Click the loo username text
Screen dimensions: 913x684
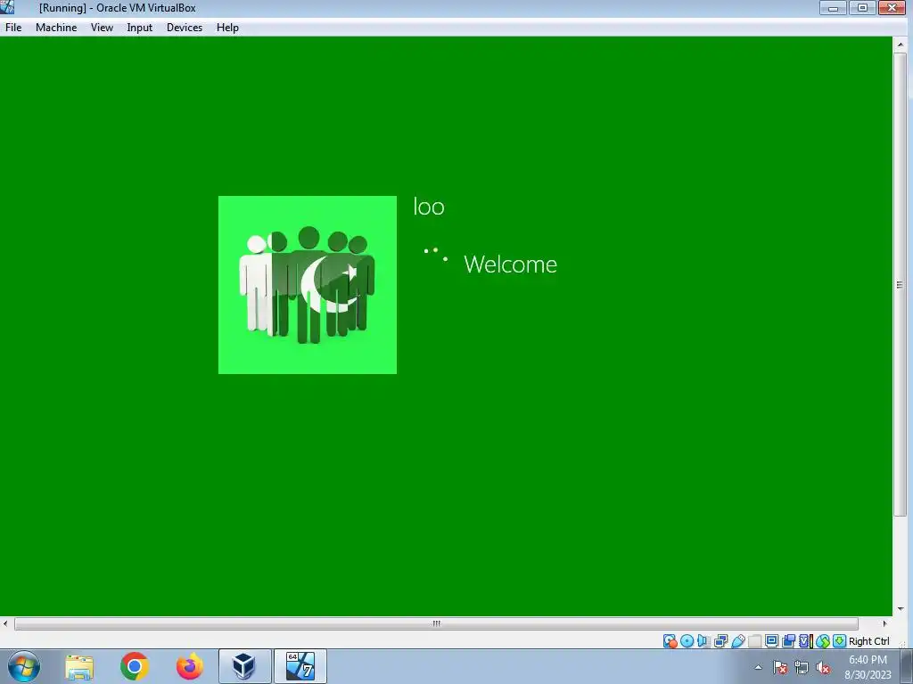click(x=429, y=207)
